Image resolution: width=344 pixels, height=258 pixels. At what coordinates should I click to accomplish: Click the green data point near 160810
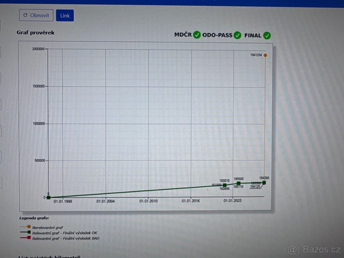(x=225, y=185)
